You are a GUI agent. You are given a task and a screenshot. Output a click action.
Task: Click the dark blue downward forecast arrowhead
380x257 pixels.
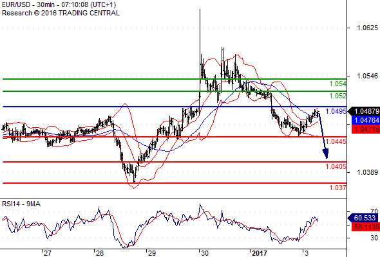[326, 154]
